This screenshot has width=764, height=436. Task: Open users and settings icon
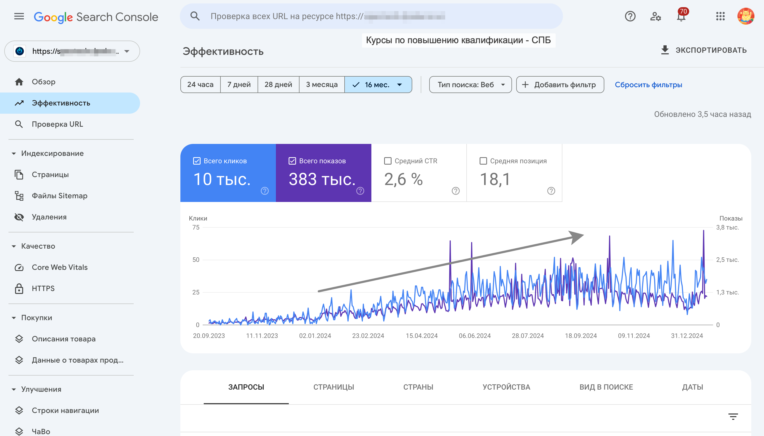click(656, 16)
